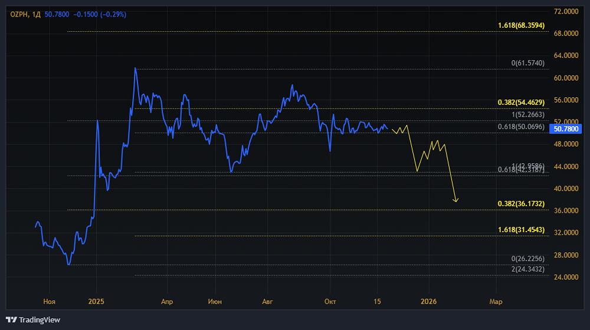Click the 44.0000 price axis label
The height and width of the screenshot is (330, 590).
566,167
